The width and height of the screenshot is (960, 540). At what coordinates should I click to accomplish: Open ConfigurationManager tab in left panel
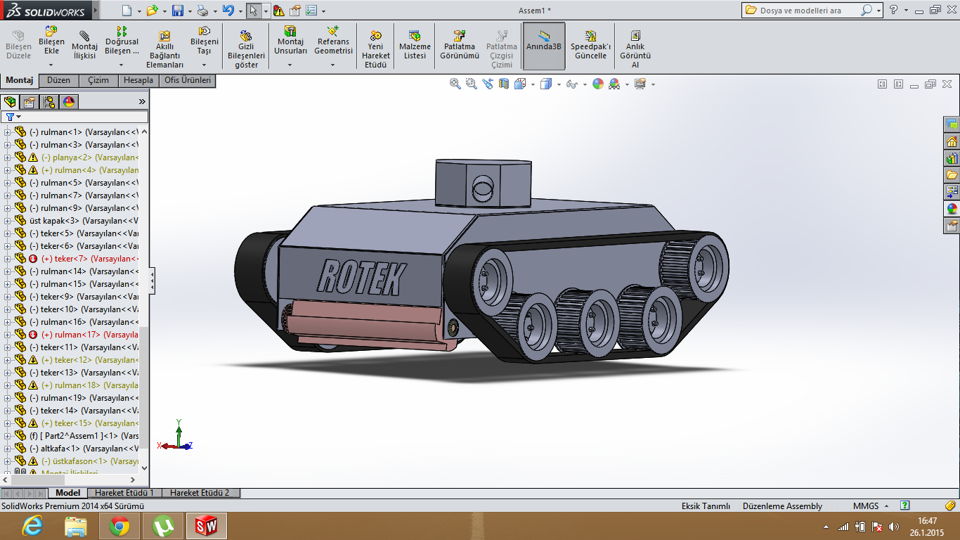[49, 102]
